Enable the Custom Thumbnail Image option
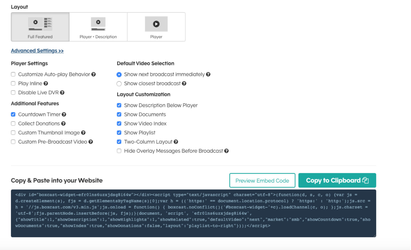The height and width of the screenshot is (250, 411). click(x=13, y=133)
